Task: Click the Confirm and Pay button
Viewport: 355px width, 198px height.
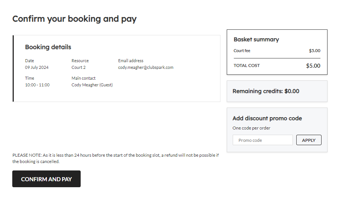Action: coord(46,179)
